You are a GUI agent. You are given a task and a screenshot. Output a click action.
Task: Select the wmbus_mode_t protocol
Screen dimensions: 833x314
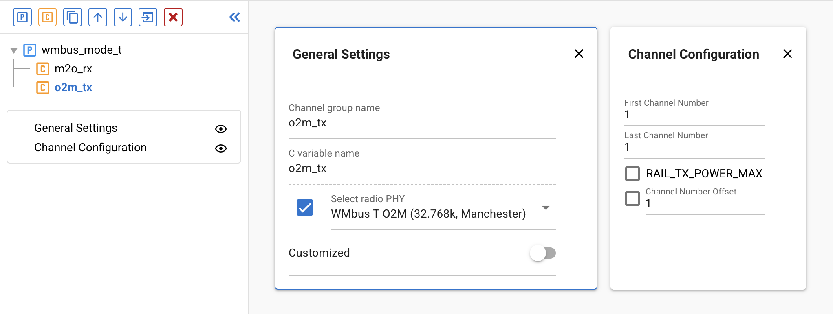pos(82,50)
